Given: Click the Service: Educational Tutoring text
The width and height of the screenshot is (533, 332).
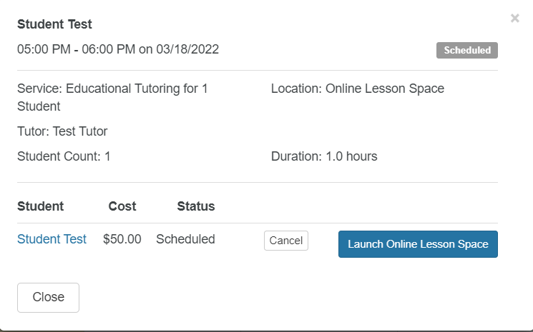Looking at the screenshot, I should coord(112,97).
